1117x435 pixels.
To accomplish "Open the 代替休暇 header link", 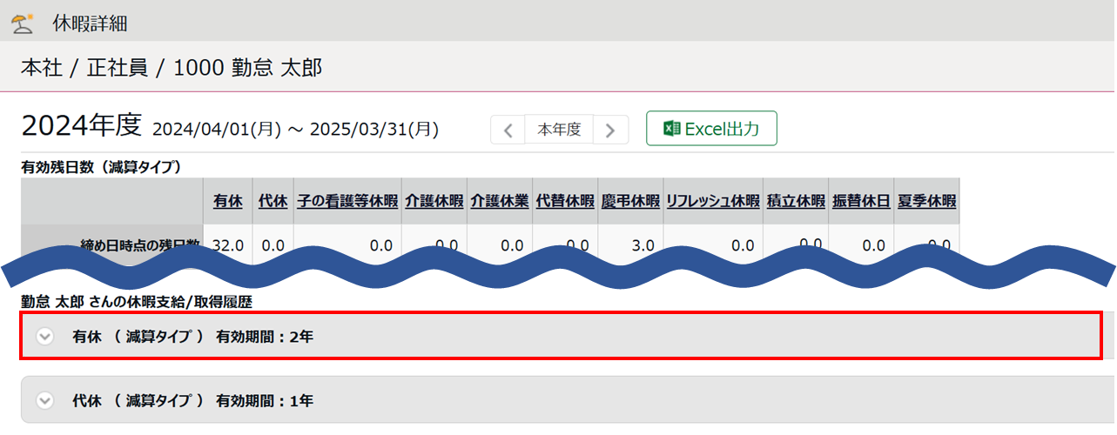I will (x=565, y=201).
